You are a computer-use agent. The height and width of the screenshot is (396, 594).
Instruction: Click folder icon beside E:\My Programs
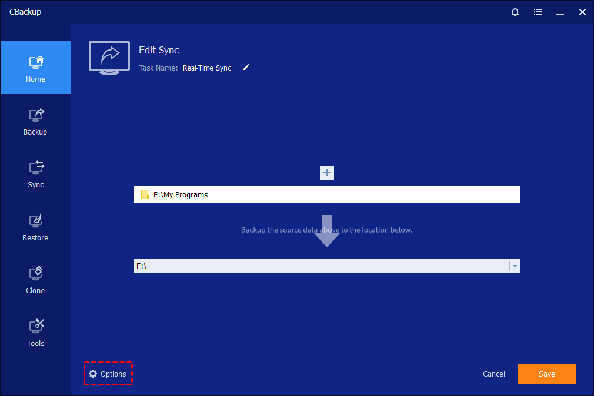tap(145, 194)
